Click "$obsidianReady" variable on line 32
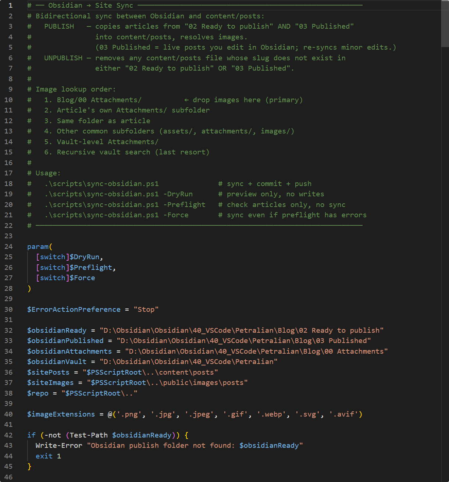Screen dimensions: 449x482 point(57,331)
